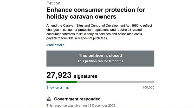Click the grey unfilled portion of signature bar
This screenshot has height=108, width=194.
click(115, 82)
